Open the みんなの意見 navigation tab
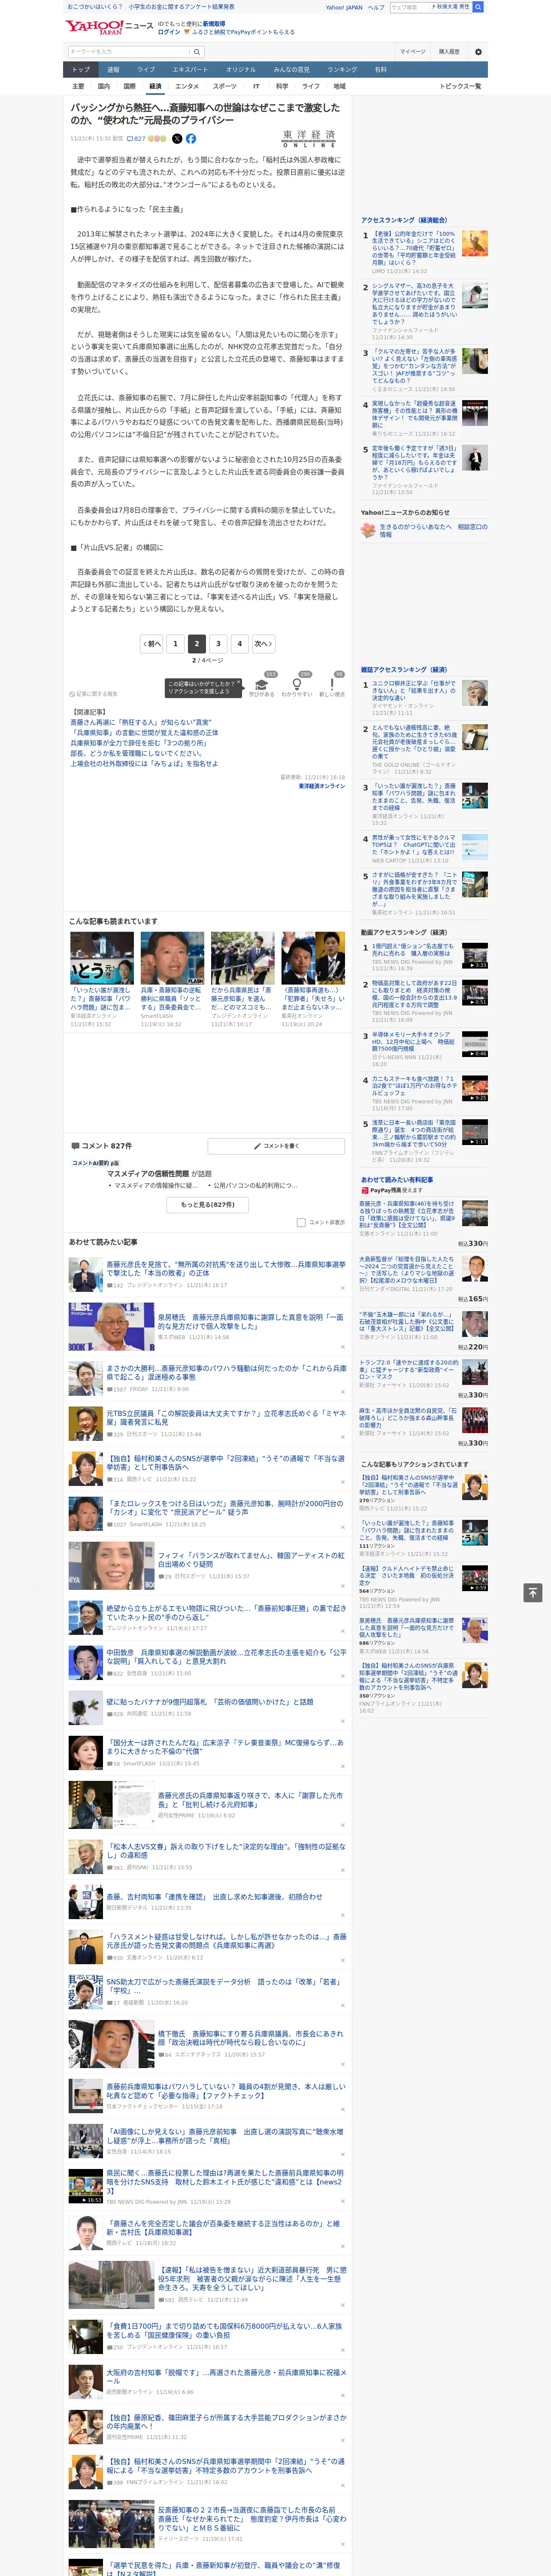The width and height of the screenshot is (551, 2576). coord(292,69)
